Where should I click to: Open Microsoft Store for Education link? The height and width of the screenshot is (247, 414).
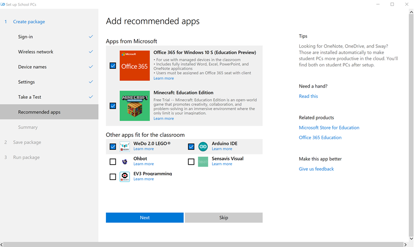coord(329,128)
